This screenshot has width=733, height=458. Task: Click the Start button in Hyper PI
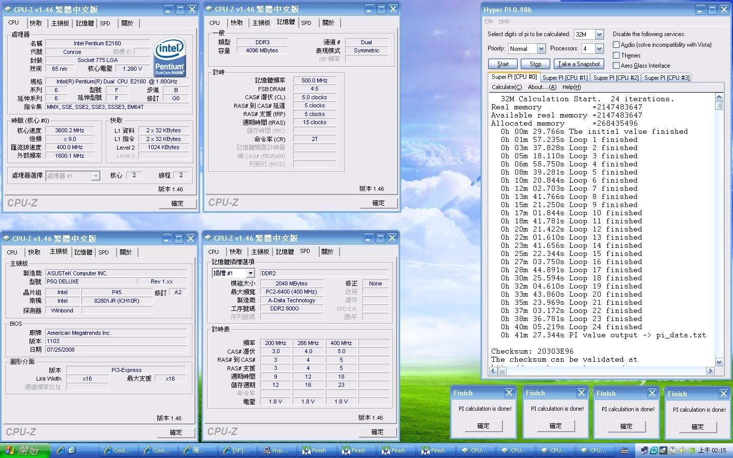503,64
